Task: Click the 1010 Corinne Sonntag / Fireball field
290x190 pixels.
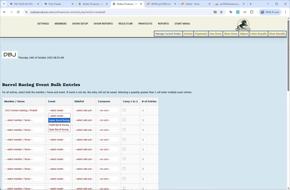Action: [24, 110]
